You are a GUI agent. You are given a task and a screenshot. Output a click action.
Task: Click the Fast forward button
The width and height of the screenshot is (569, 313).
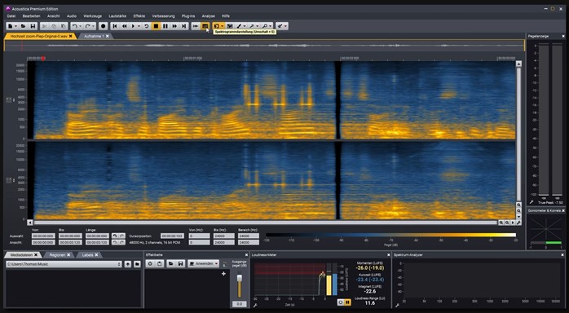(174, 26)
